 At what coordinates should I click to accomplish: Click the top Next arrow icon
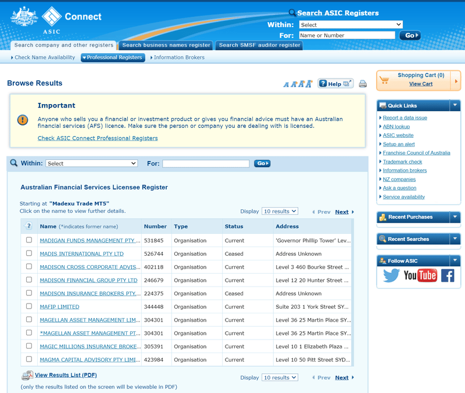(x=353, y=212)
